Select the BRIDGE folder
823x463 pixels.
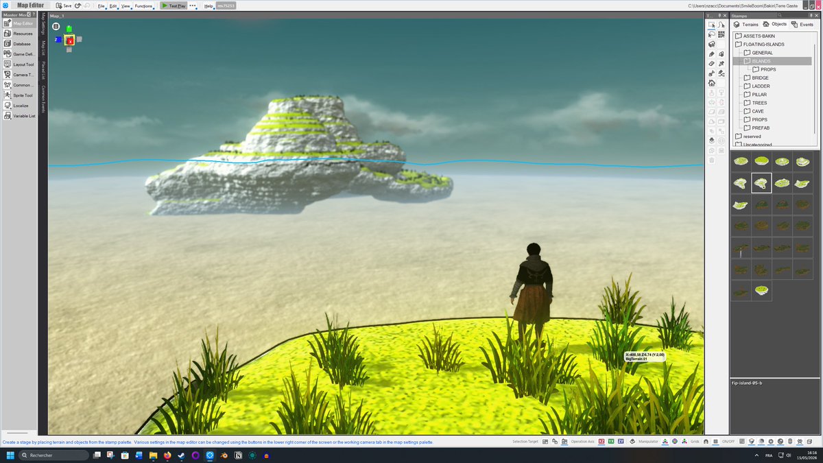coord(755,78)
